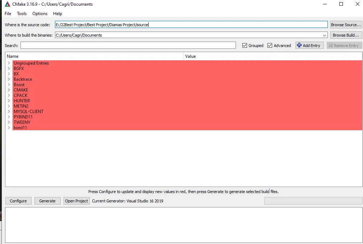The height and width of the screenshot is (244, 363).
Task: Click inside the output log pane
Action: point(183,225)
